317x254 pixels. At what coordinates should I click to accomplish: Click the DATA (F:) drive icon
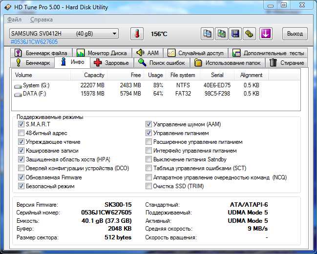coord(18,95)
